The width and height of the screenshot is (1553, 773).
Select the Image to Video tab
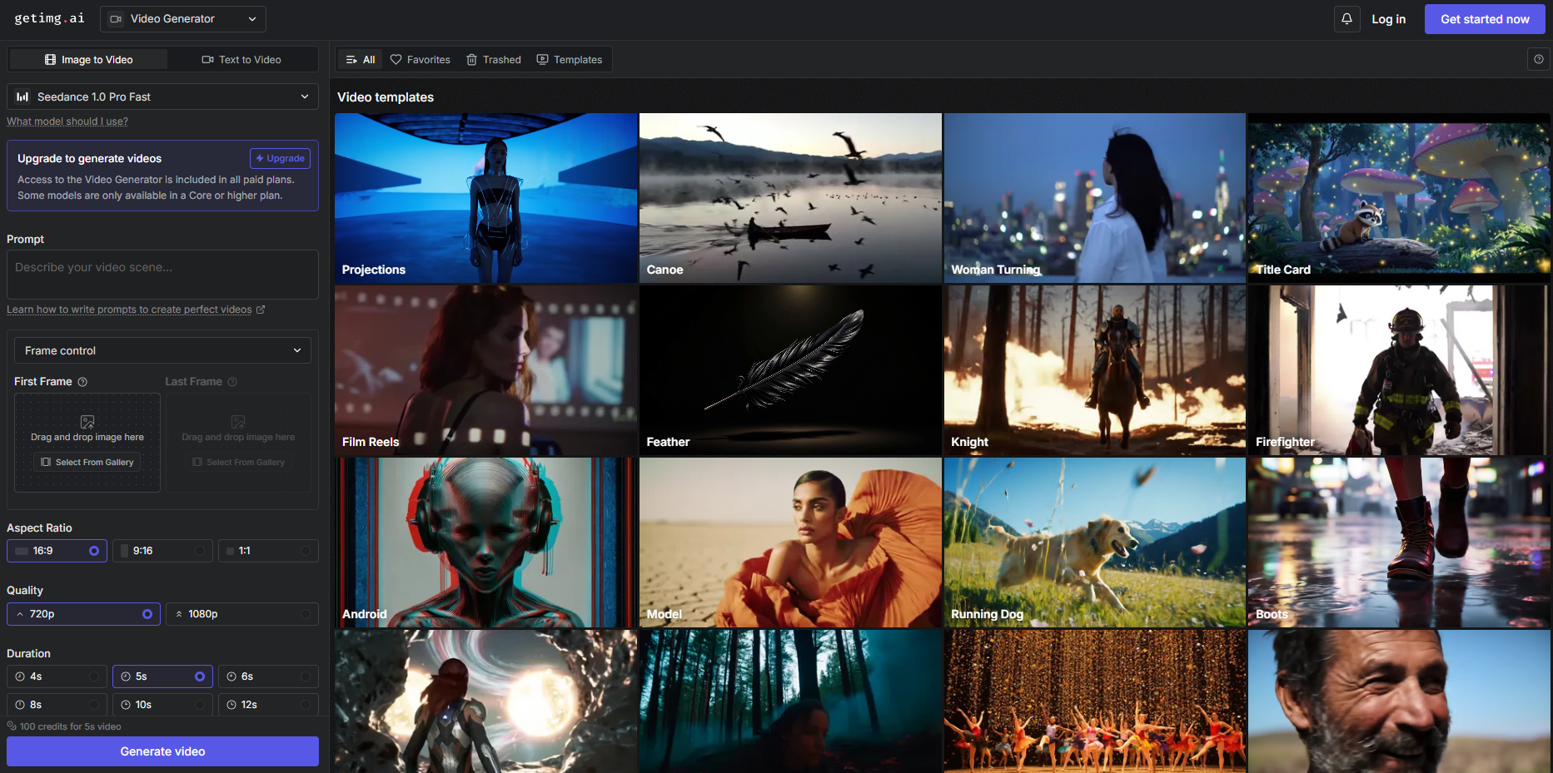[x=88, y=60]
